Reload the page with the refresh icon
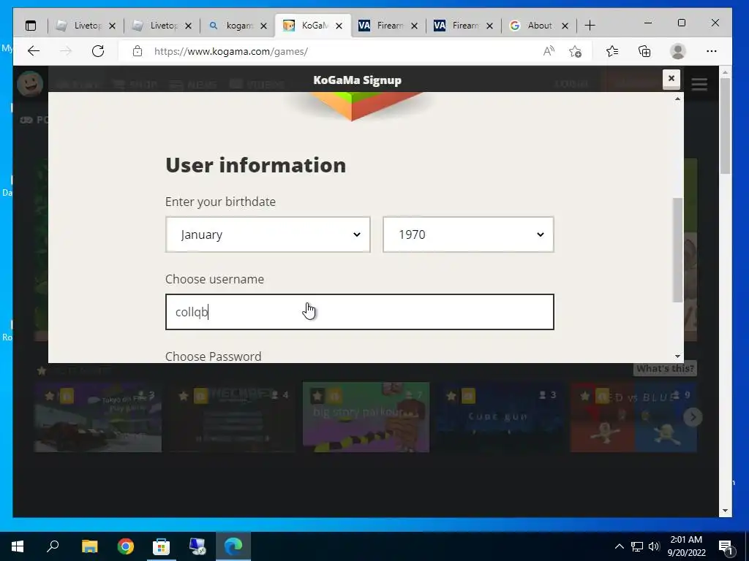This screenshot has width=749, height=561. [98, 51]
